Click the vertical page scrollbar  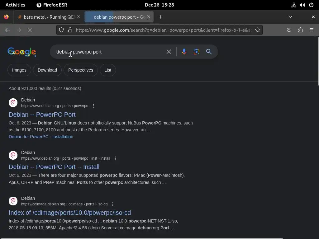point(318,61)
